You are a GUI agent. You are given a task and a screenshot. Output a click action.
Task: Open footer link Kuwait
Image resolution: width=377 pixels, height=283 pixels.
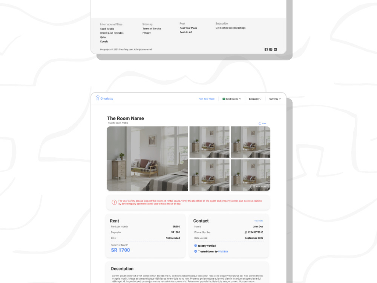pos(104,42)
